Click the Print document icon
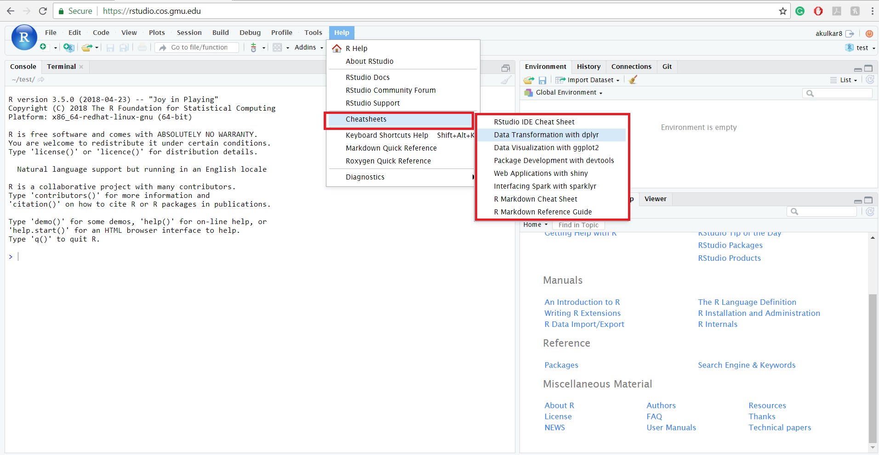The width and height of the screenshot is (879, 455). 143,47
